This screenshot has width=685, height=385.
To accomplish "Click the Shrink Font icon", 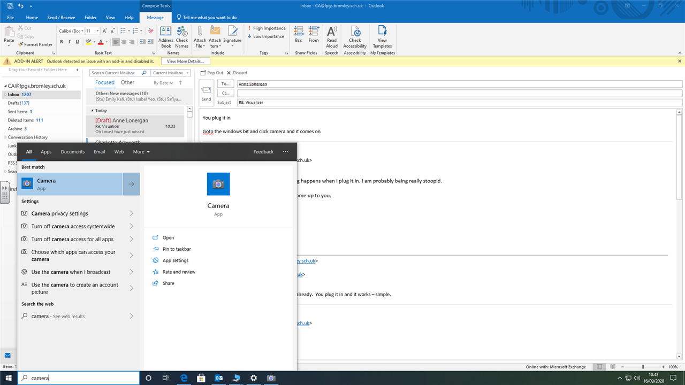I will 112,31.
